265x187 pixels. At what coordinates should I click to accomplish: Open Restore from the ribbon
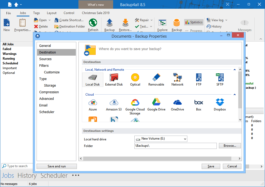click(x=125, y=25)
